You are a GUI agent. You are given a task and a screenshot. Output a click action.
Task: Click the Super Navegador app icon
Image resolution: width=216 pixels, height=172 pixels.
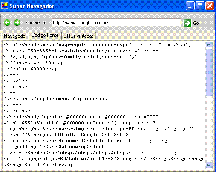[5, 6]
